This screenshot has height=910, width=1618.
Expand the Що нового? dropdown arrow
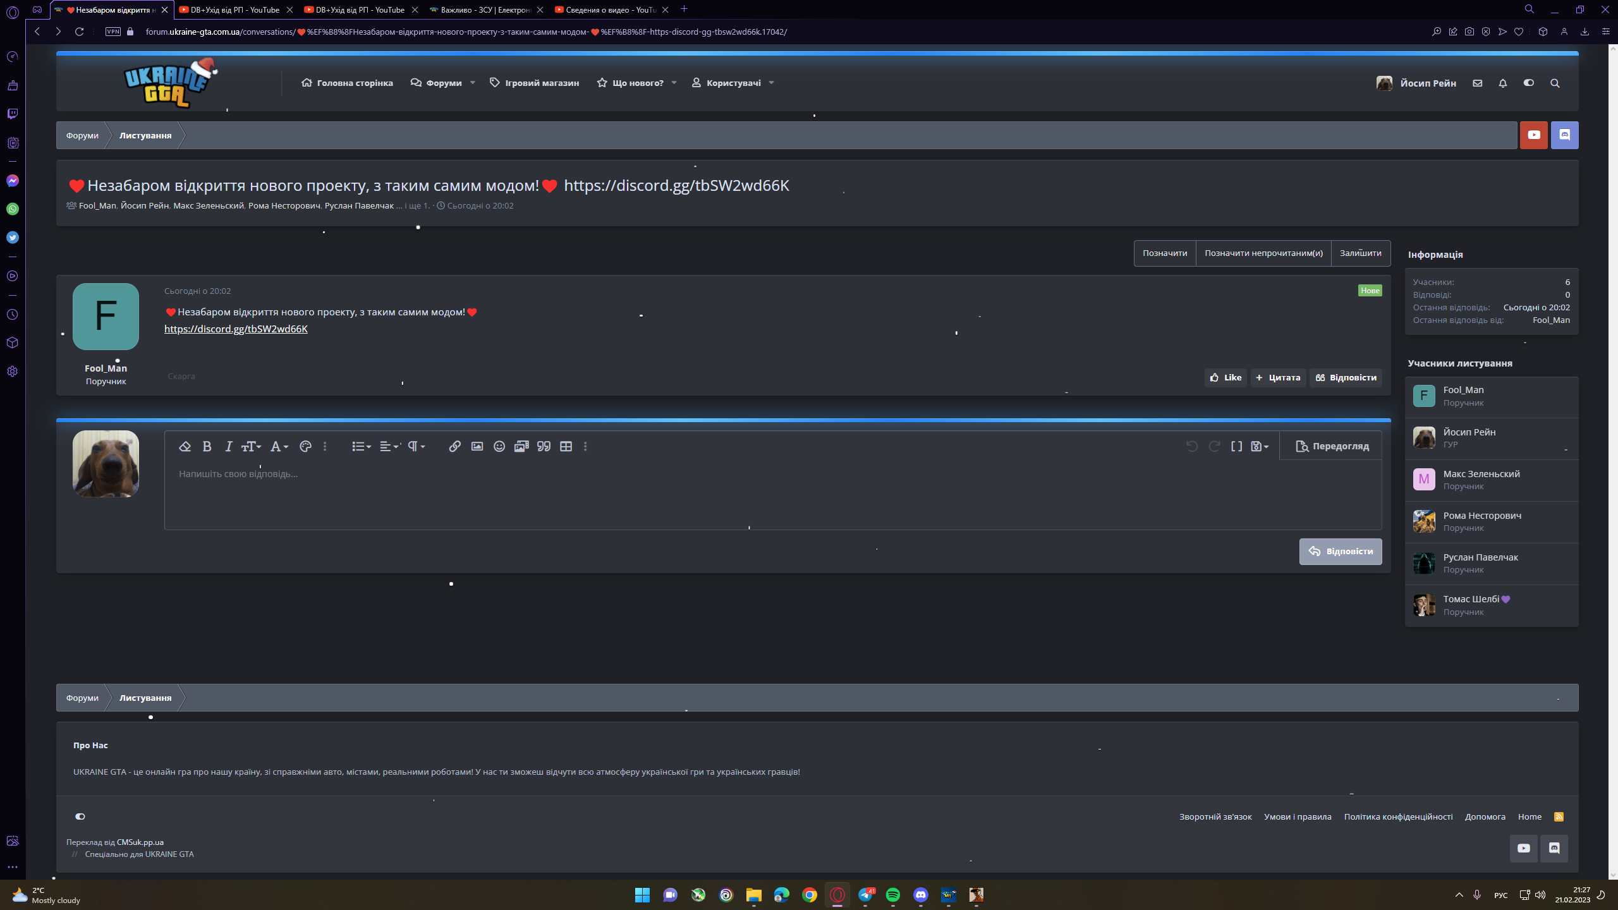pyautogui.click(x=674, y=83)
